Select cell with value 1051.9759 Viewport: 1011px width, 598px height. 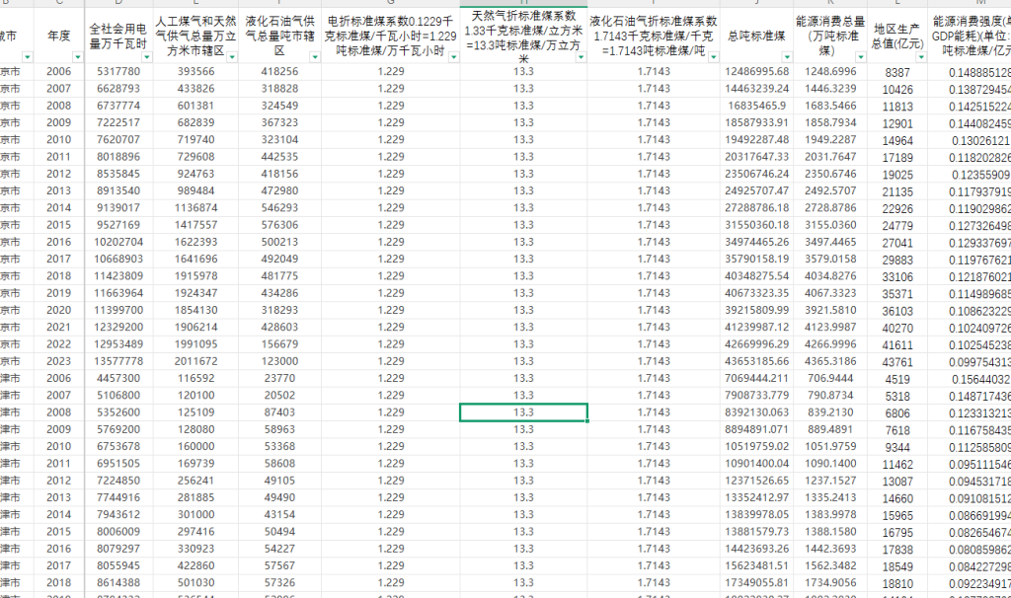[x=830, y=447]
